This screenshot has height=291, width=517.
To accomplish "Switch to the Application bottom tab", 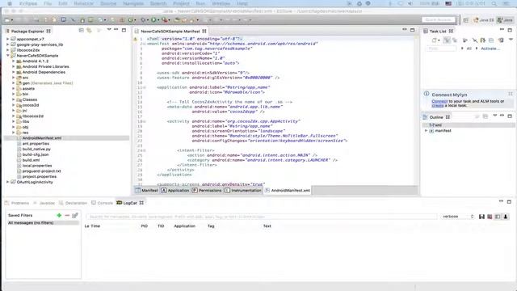I will coord(175,191).
